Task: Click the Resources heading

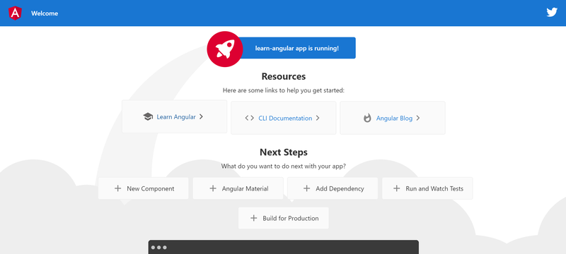Action: (x=284, y=76)
